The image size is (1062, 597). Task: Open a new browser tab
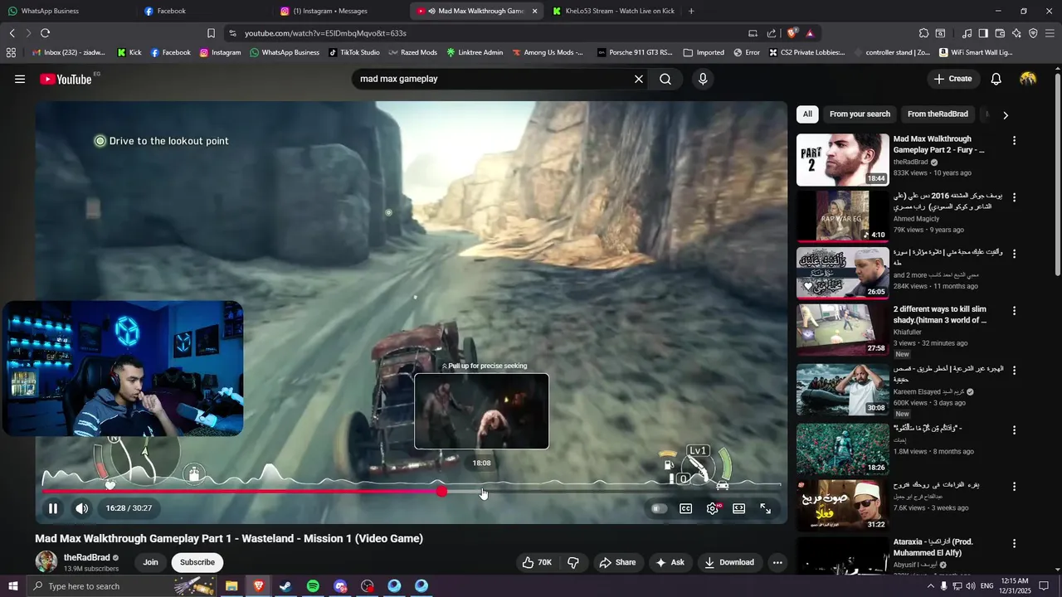pos(691,11)
